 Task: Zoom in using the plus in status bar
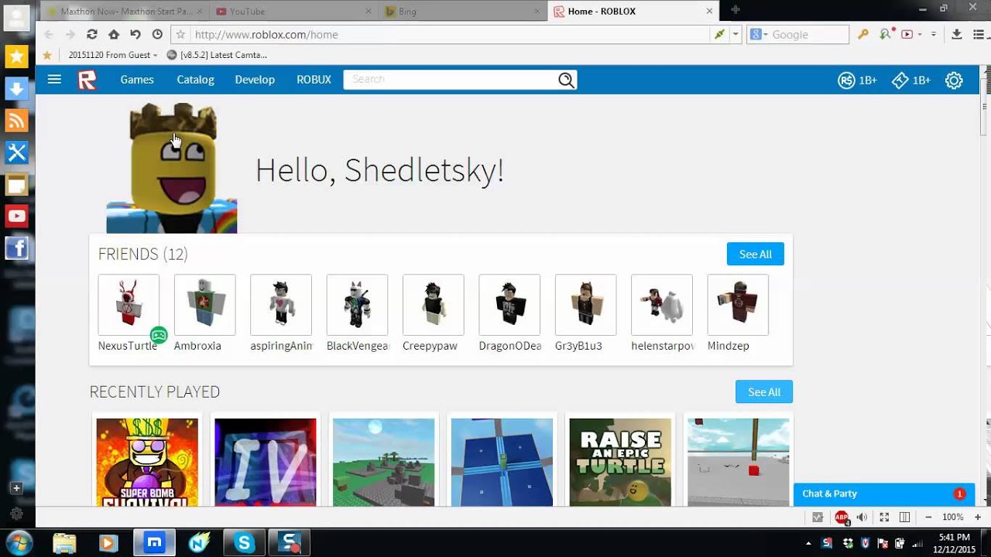pos(978,517)
